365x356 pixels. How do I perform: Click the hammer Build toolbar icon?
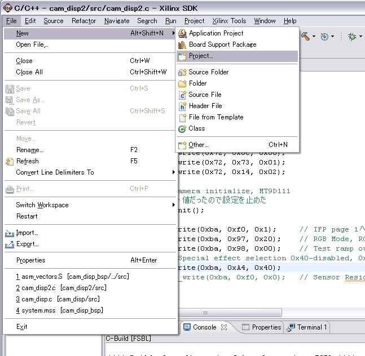click(305, 36)
